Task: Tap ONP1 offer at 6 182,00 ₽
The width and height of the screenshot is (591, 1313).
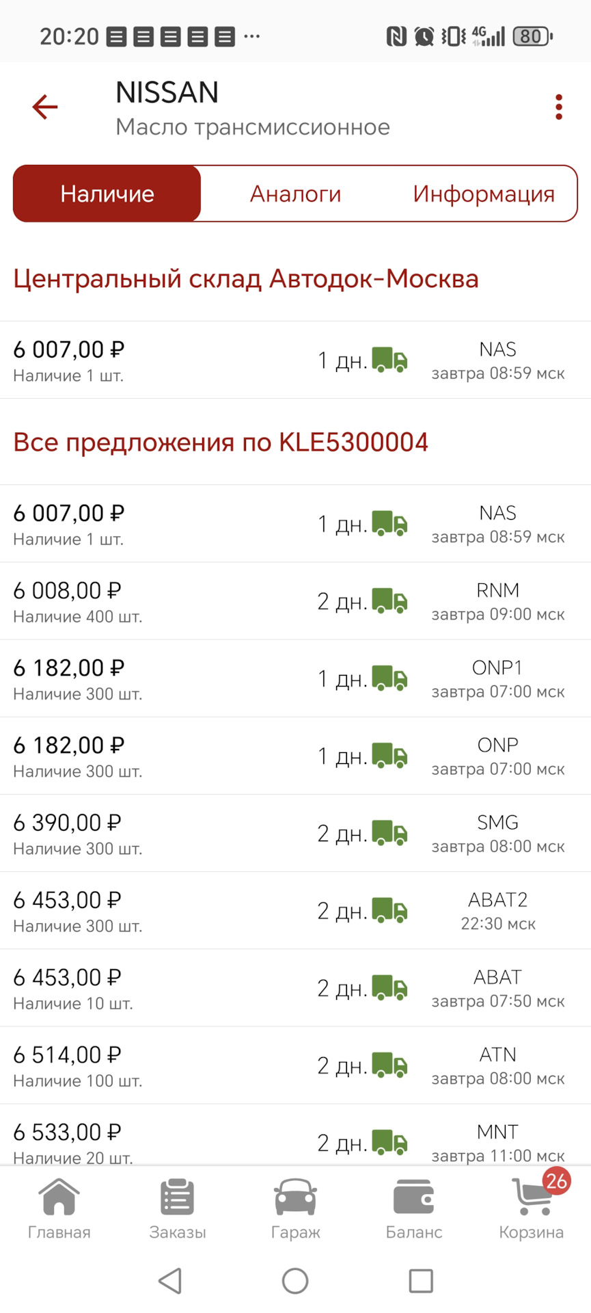Action: pos(295,678)
